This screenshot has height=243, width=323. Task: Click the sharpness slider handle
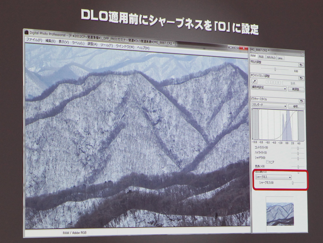point(294,183)
